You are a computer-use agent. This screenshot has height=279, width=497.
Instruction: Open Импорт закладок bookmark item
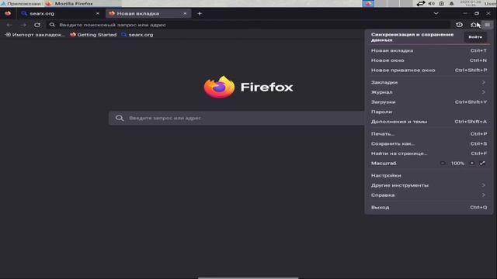[34, 35]
